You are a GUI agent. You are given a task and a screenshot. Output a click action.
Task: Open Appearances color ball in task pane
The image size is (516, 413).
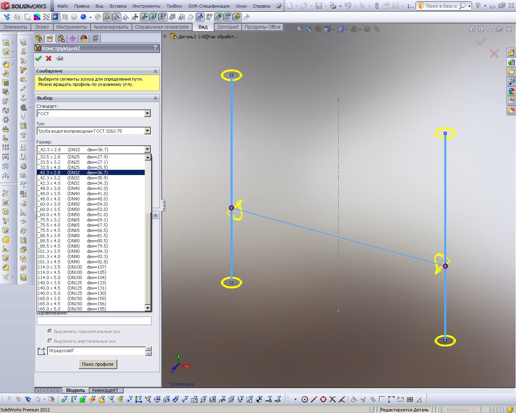click(x=511, y=91)
